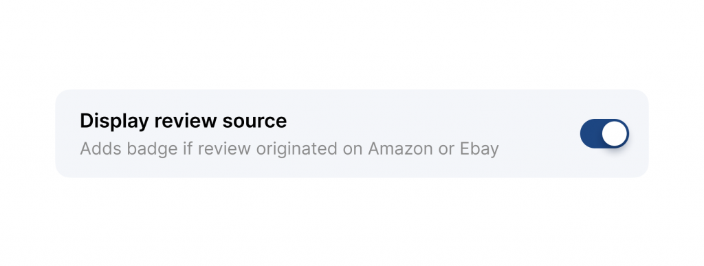Screen dimensions: 704x266
Task: Click the light gray settings card background
Action: 351,133
